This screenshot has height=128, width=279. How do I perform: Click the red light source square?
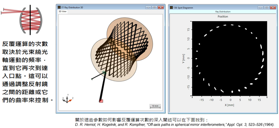pyautogui.click(x=101, y=101)
